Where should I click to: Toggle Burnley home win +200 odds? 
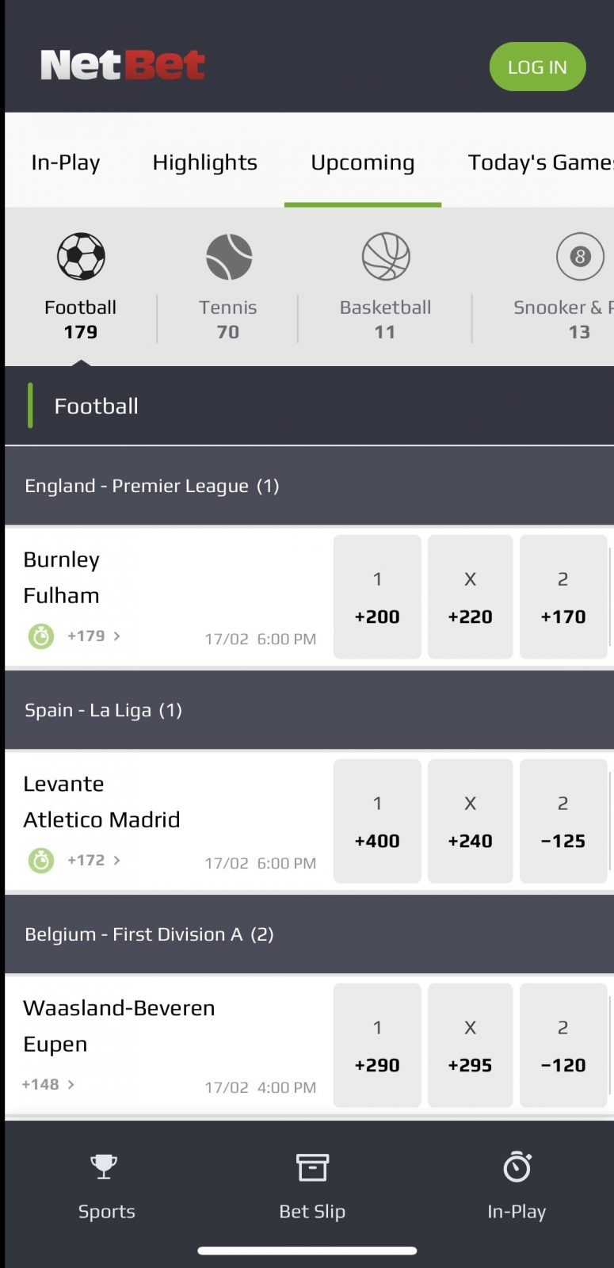(x=377, y=597)
